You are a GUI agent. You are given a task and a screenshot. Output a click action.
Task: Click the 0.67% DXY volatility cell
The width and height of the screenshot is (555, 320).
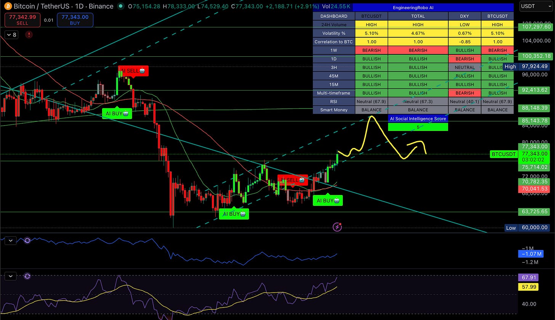(x=465, y=33)
